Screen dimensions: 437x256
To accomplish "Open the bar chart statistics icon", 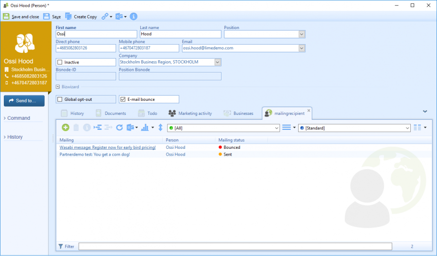I will click(144, 128).
